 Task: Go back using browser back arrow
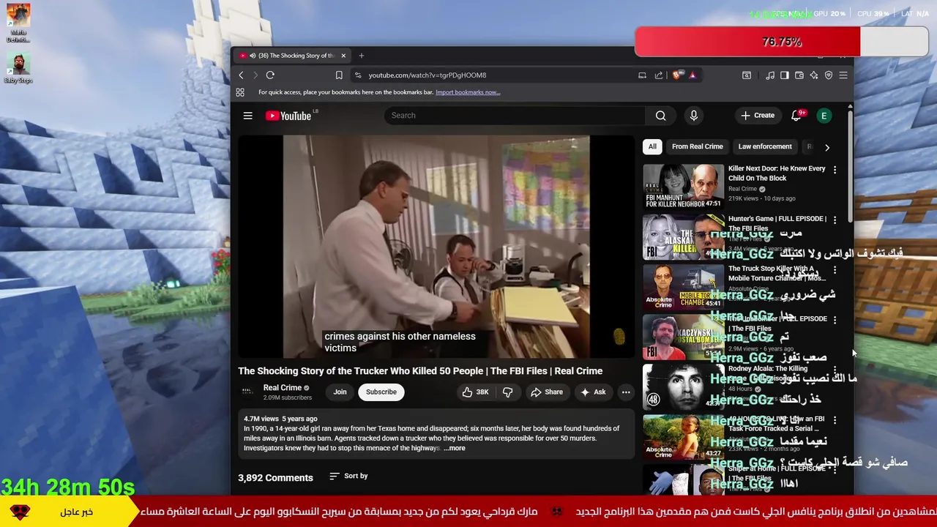[x=241, y=75]
